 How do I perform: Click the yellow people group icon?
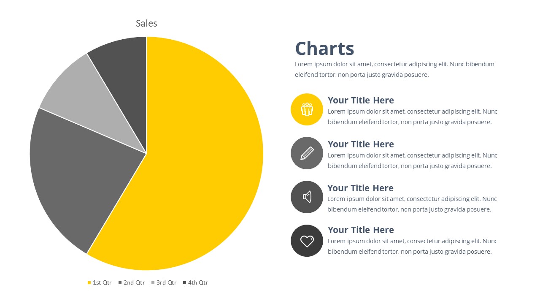coord(307,109)
